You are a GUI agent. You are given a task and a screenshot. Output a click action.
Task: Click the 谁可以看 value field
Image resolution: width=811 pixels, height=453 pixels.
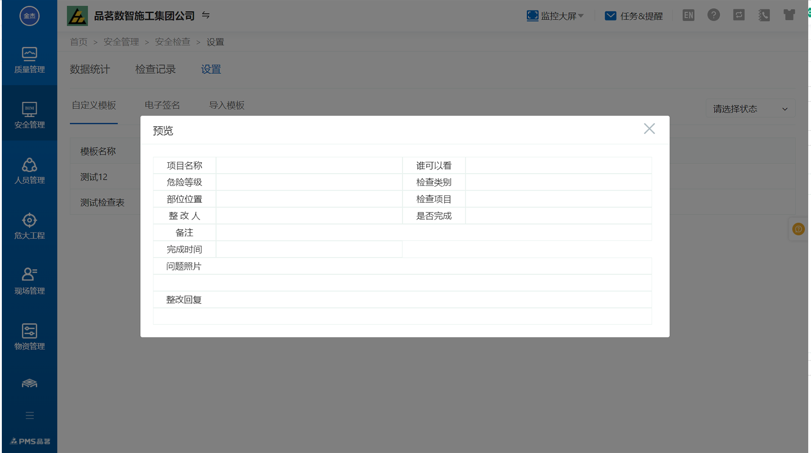pyautogui.click(x=558, y=166)
